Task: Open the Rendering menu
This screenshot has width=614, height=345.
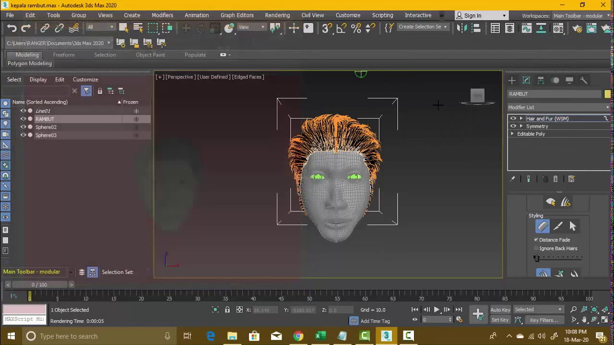Action: coord(277,15)
